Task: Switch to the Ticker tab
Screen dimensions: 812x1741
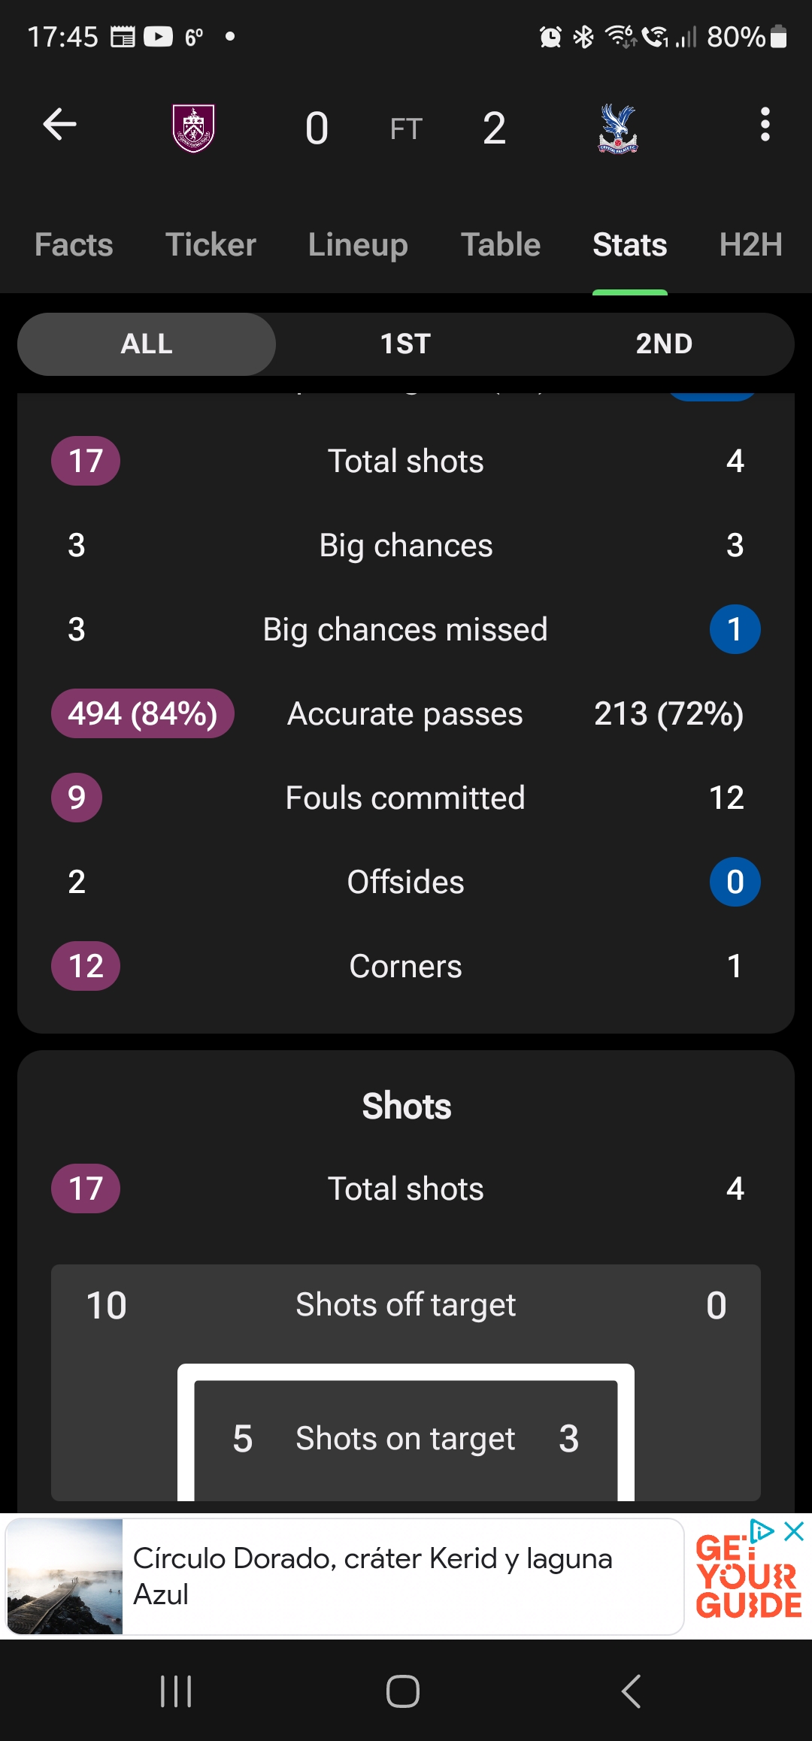Action: tap(211, 245)
